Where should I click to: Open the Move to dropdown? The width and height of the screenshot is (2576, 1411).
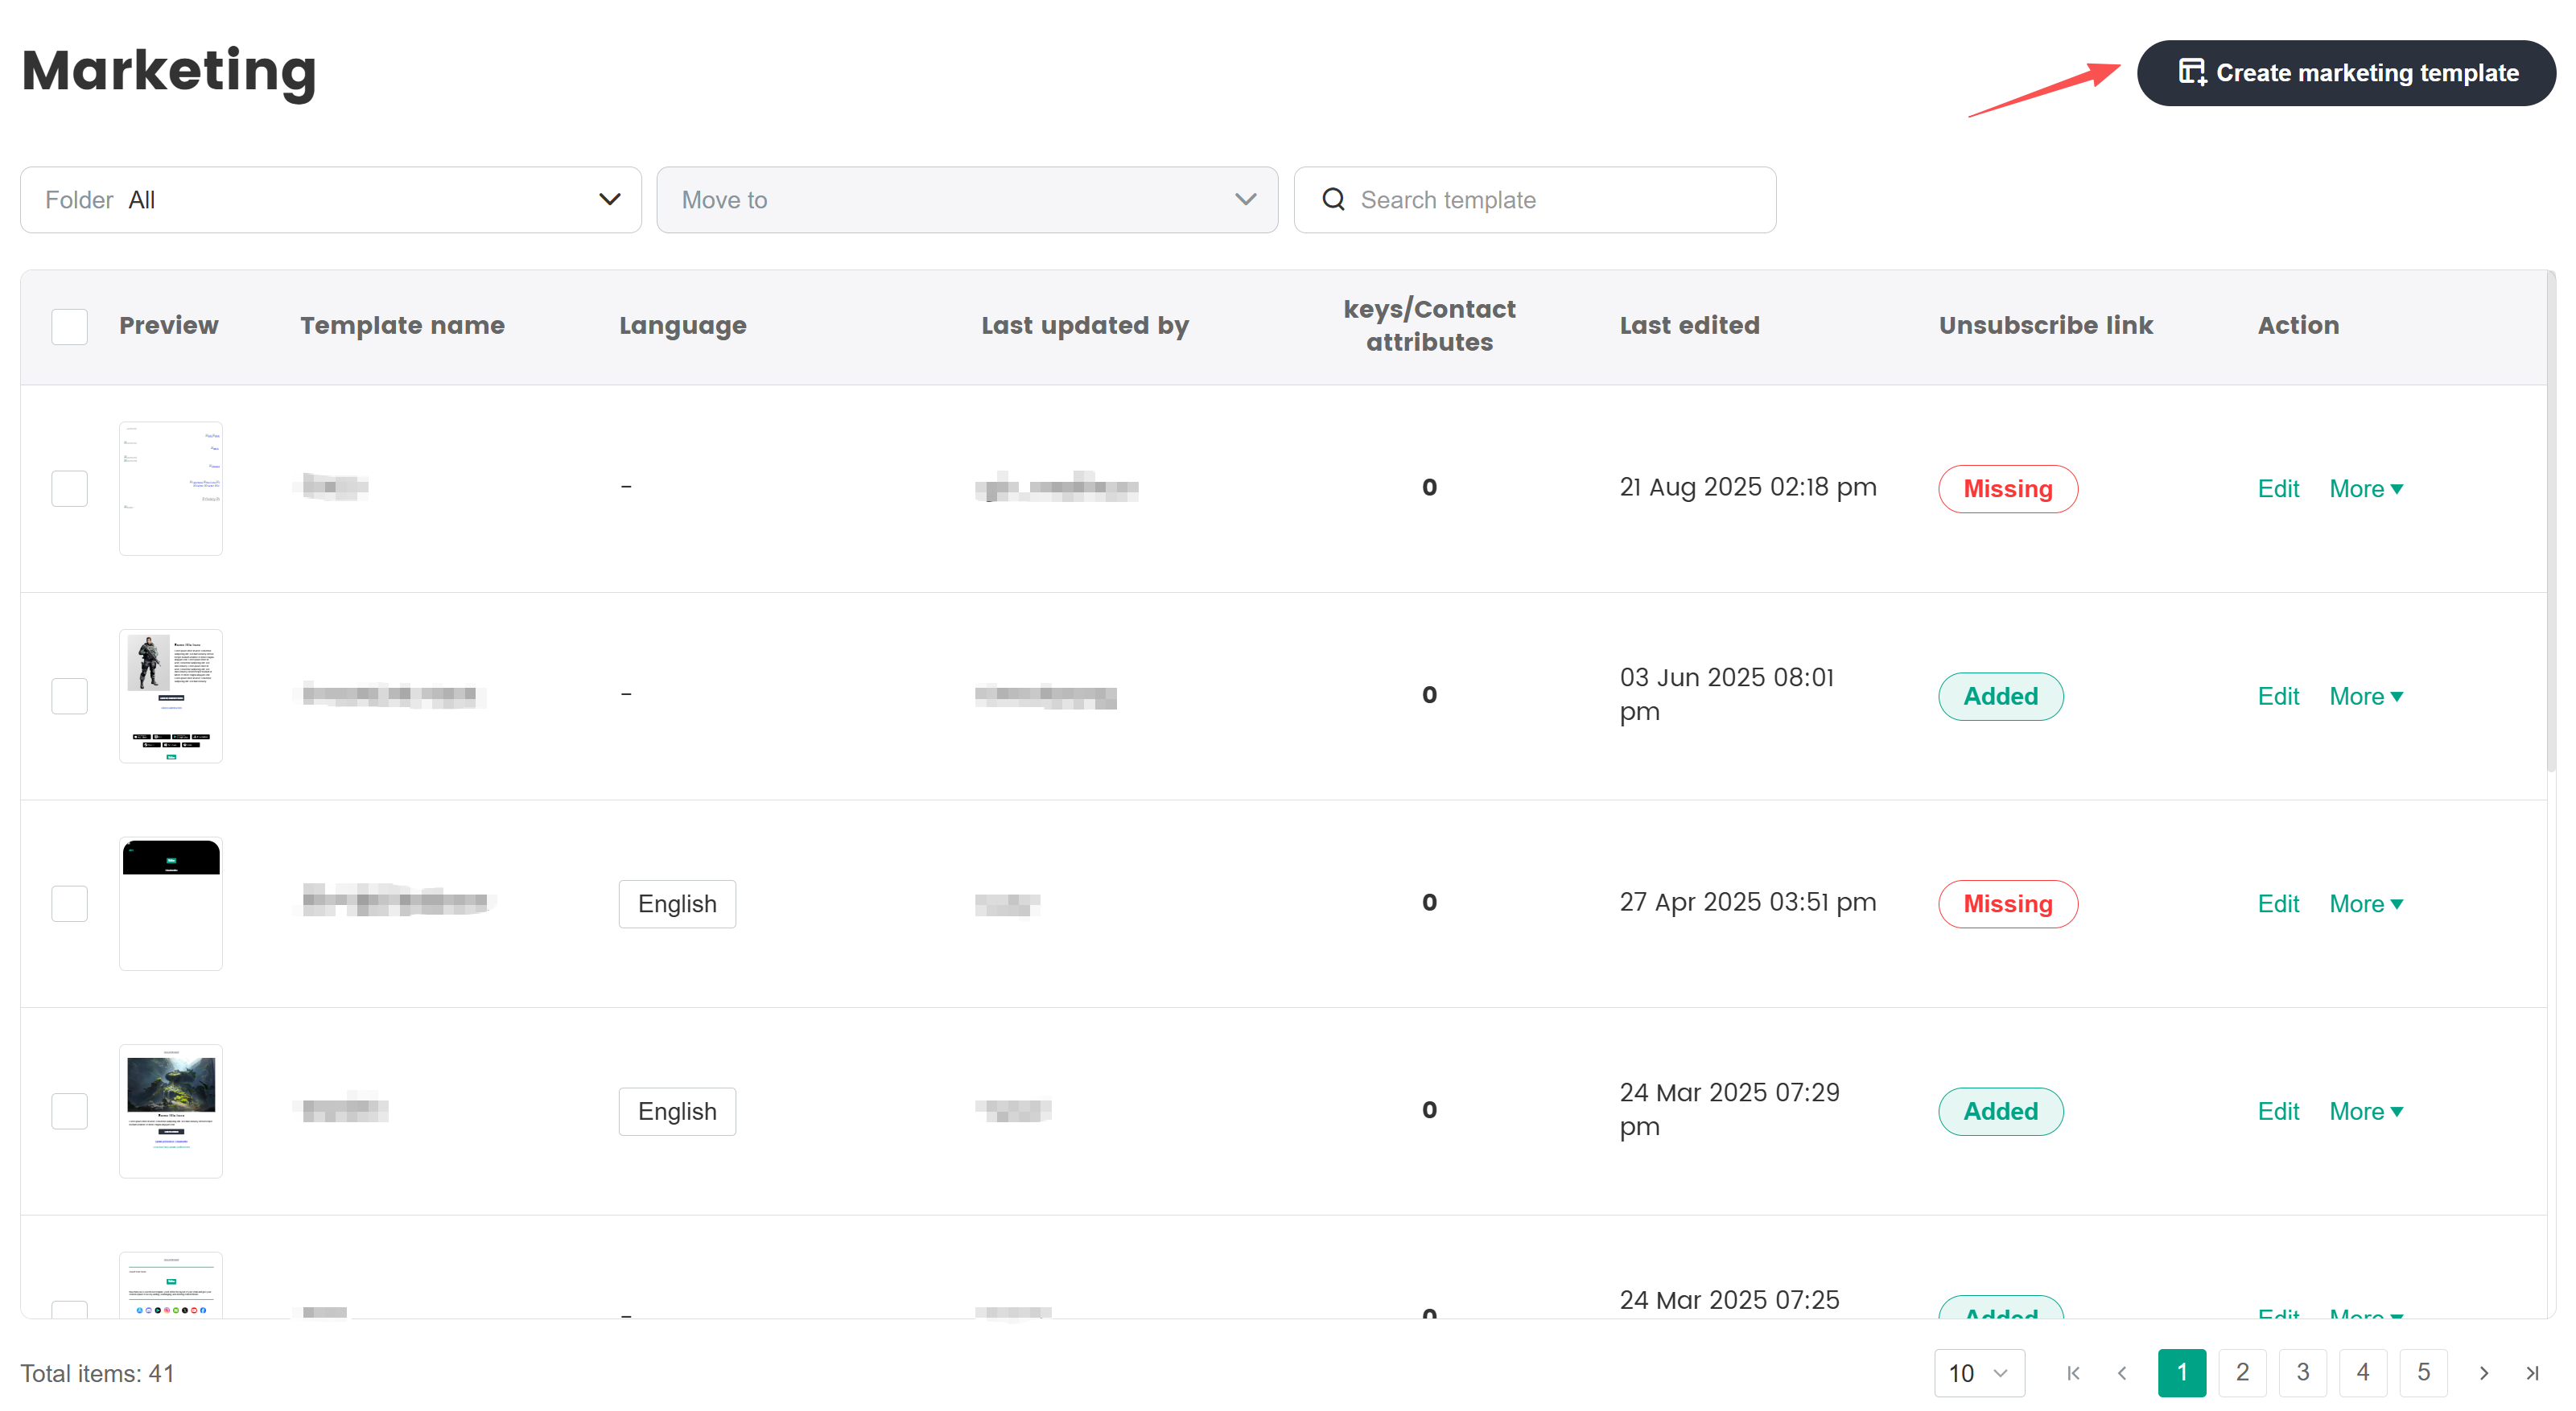coord(966,200)
